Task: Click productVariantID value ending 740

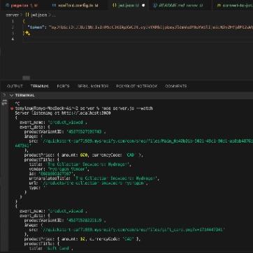Action: click(85, 131)
